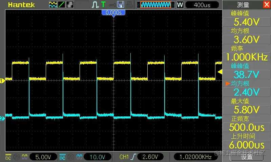Click the 2.60V trigger level readout
The image size is (271, 162).
(x=150, y=157)
